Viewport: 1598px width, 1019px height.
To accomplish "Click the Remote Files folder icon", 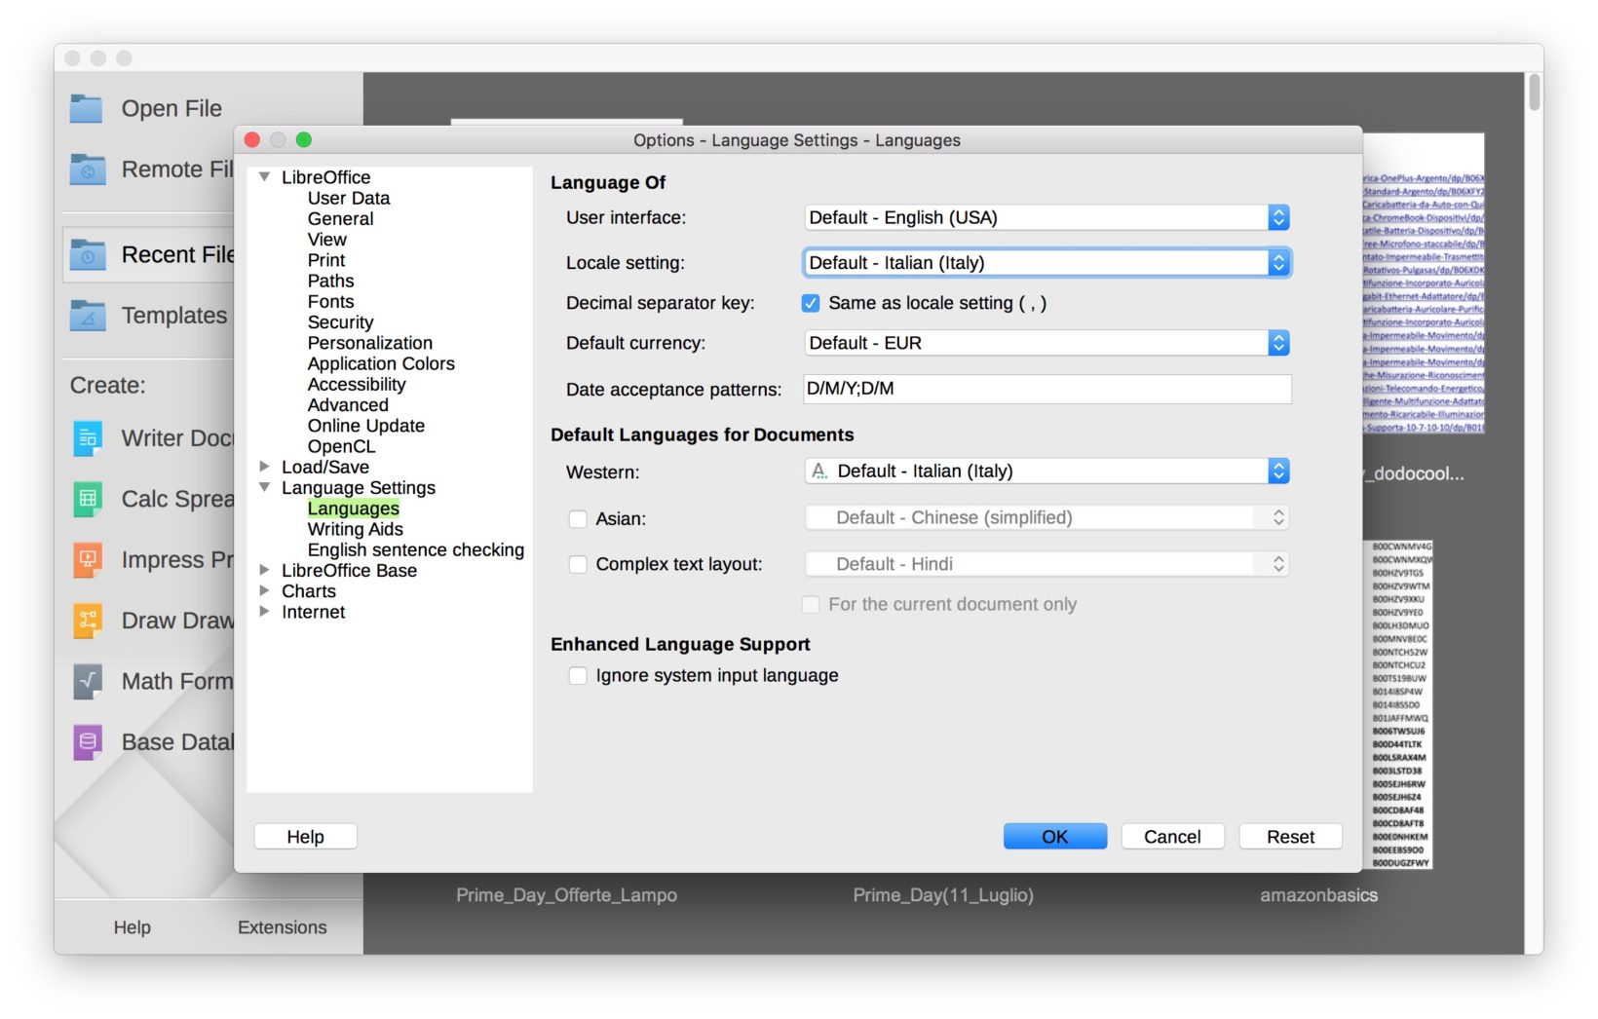I will coord(87,170).
